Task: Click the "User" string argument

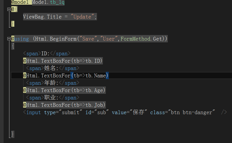Action: 109,39
